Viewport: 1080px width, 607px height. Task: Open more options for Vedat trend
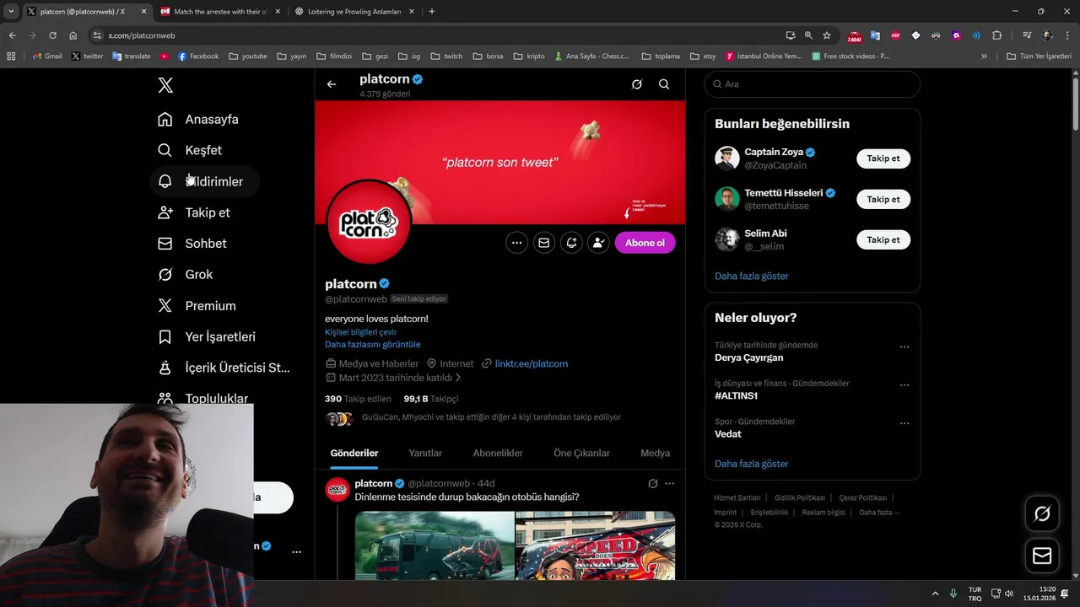904,422
